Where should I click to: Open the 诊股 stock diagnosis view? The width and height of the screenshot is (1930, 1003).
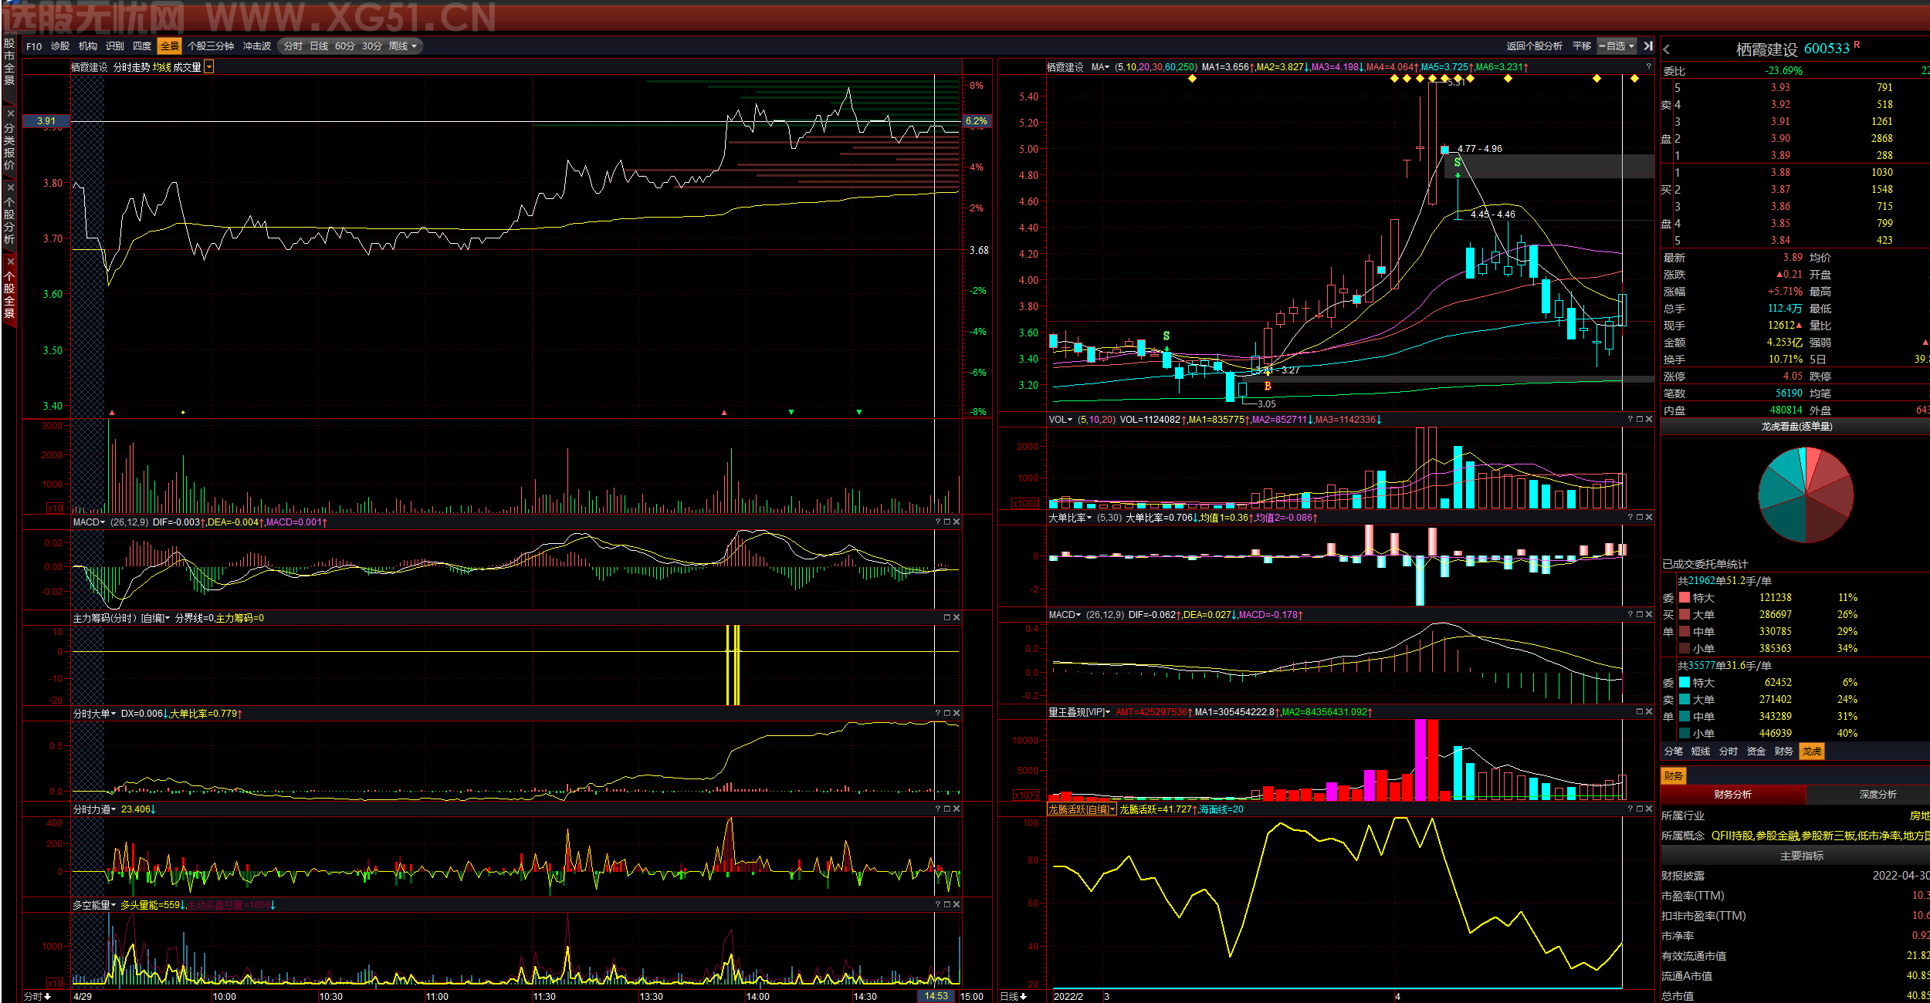coord(60,46)
